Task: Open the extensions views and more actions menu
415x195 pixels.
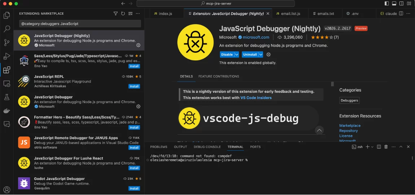Action: coord(137,13)
